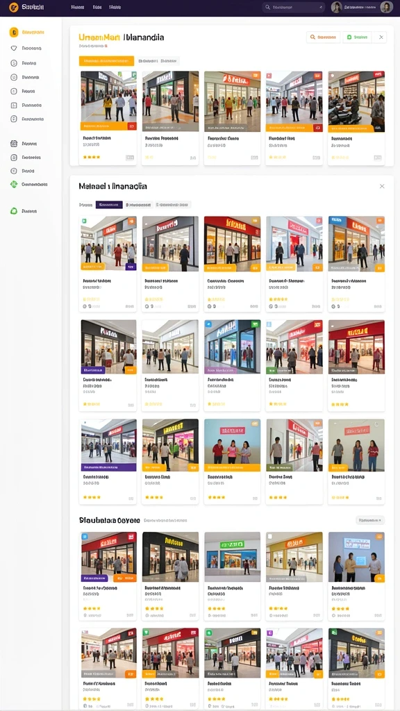Click the heart icon in the sidebar

[14, 48]
